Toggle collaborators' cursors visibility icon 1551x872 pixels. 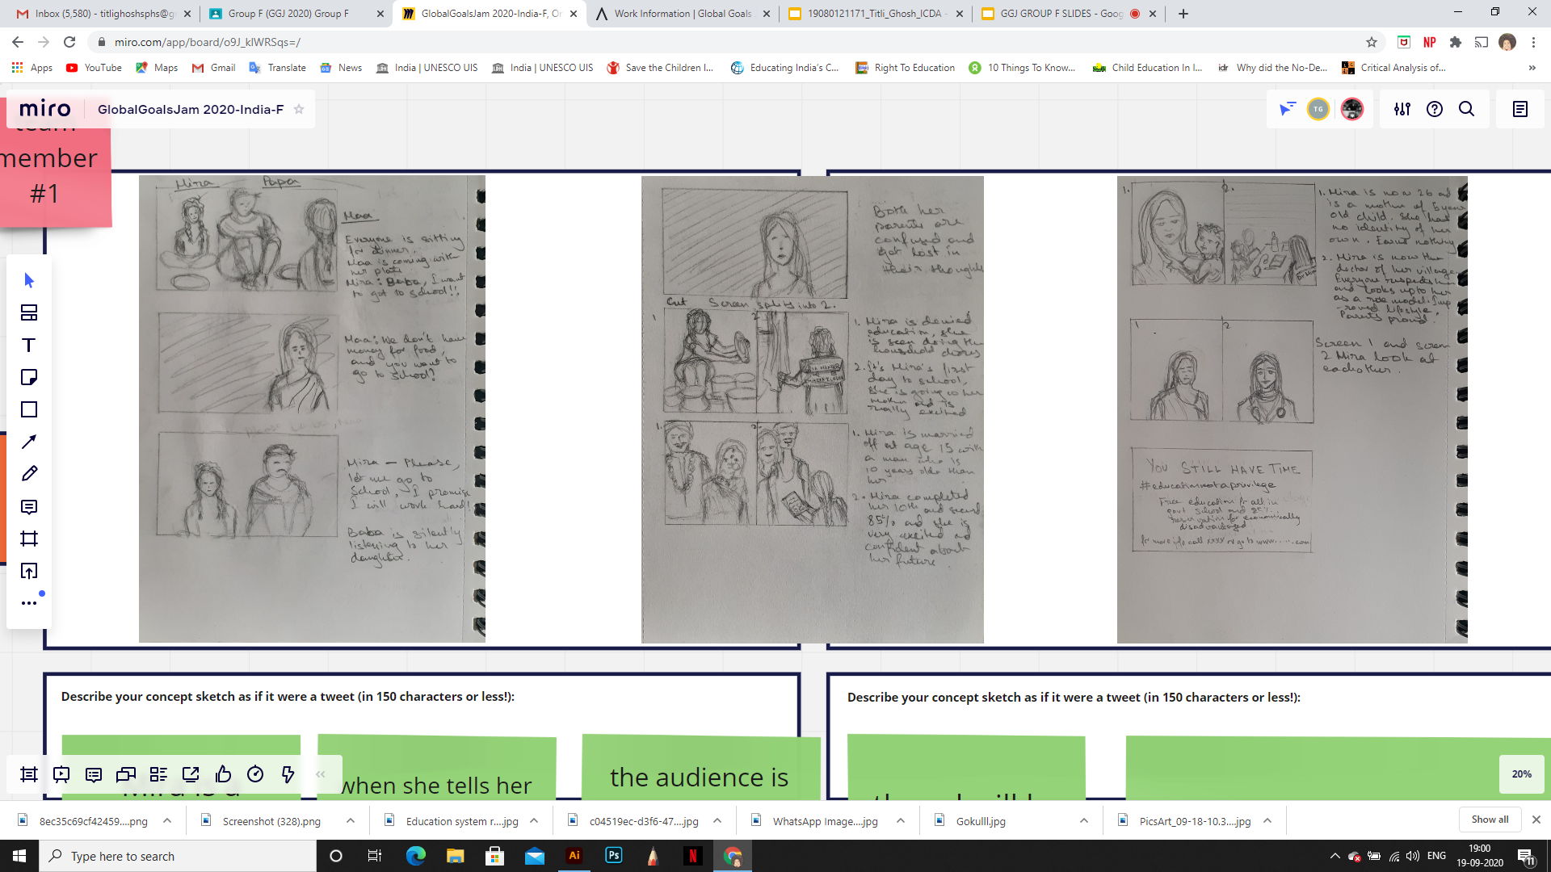[1287, 109]
